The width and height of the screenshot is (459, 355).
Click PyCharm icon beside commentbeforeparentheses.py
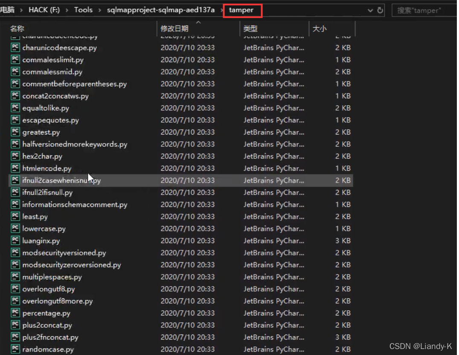click(x=15, y=83)
